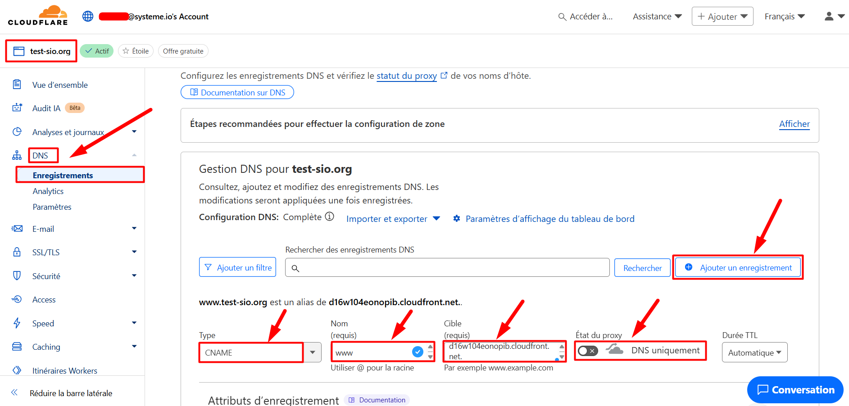The image size is (849, 406).
Task: Click the double chevron collapse sidebar icon
Action: [x=14, y=392]
